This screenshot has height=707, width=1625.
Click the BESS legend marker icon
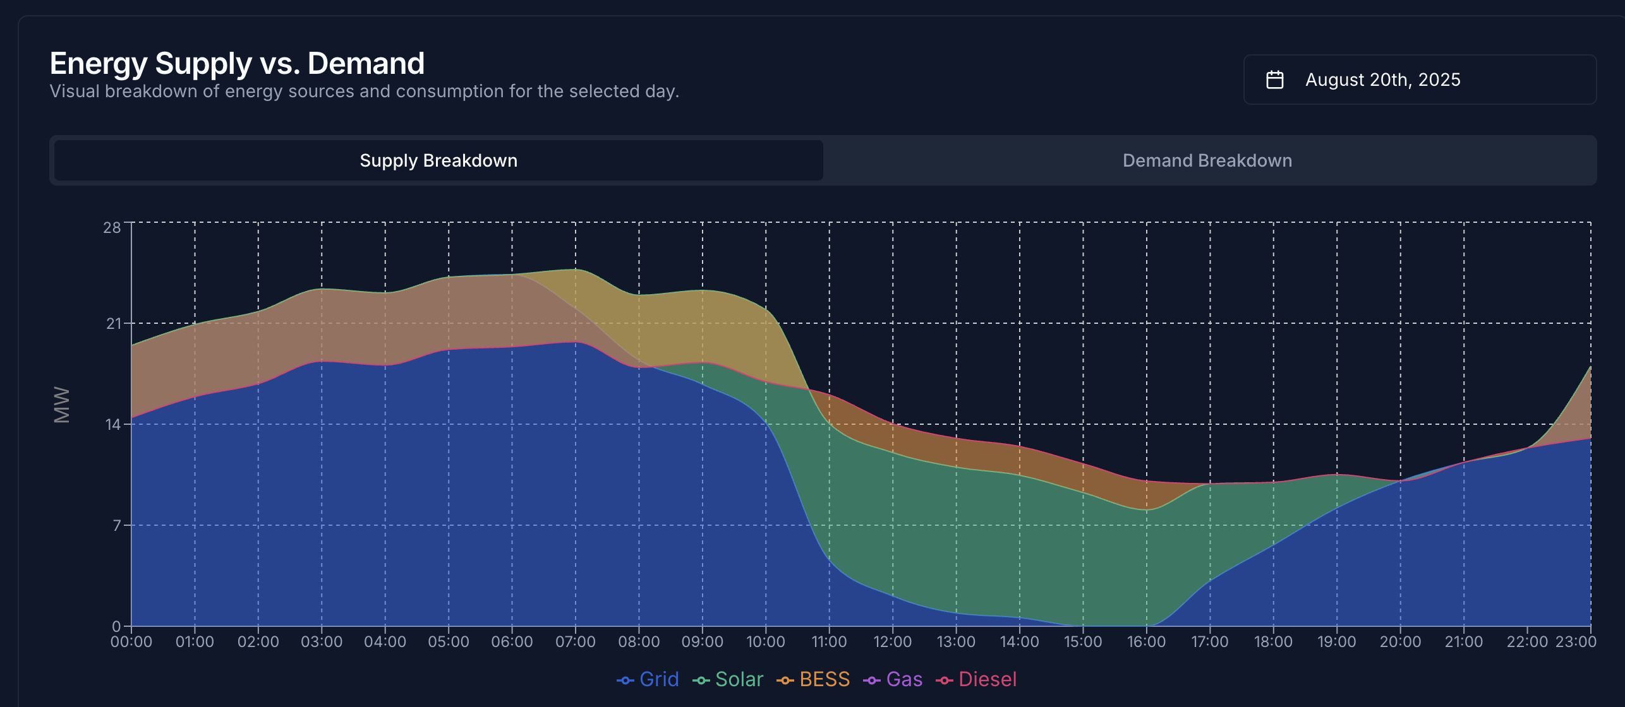[x=785, y=680]
